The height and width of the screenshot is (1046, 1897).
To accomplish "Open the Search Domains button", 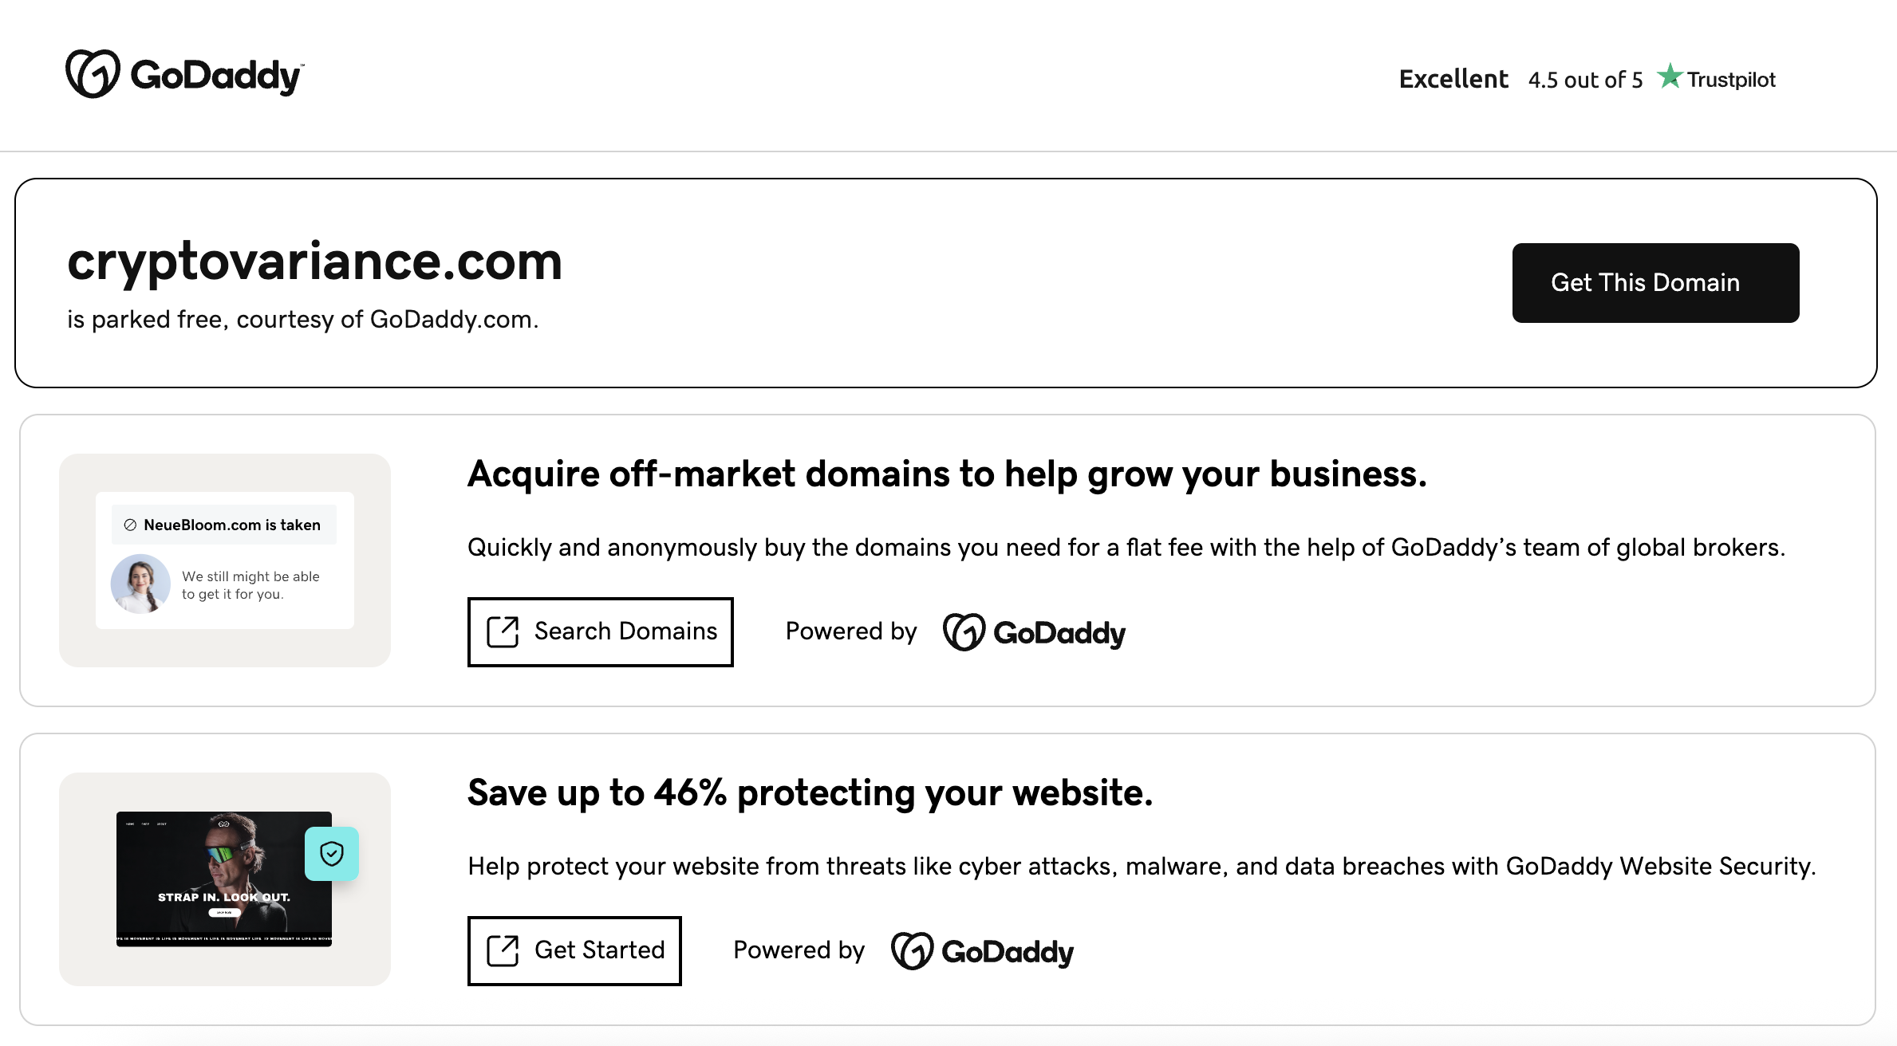I will [x=600, y=631].
